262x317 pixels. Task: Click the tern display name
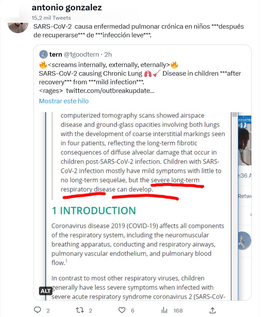coord(56,55)
